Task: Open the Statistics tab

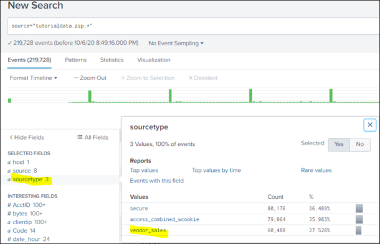Action: click(x=112, y=60)
